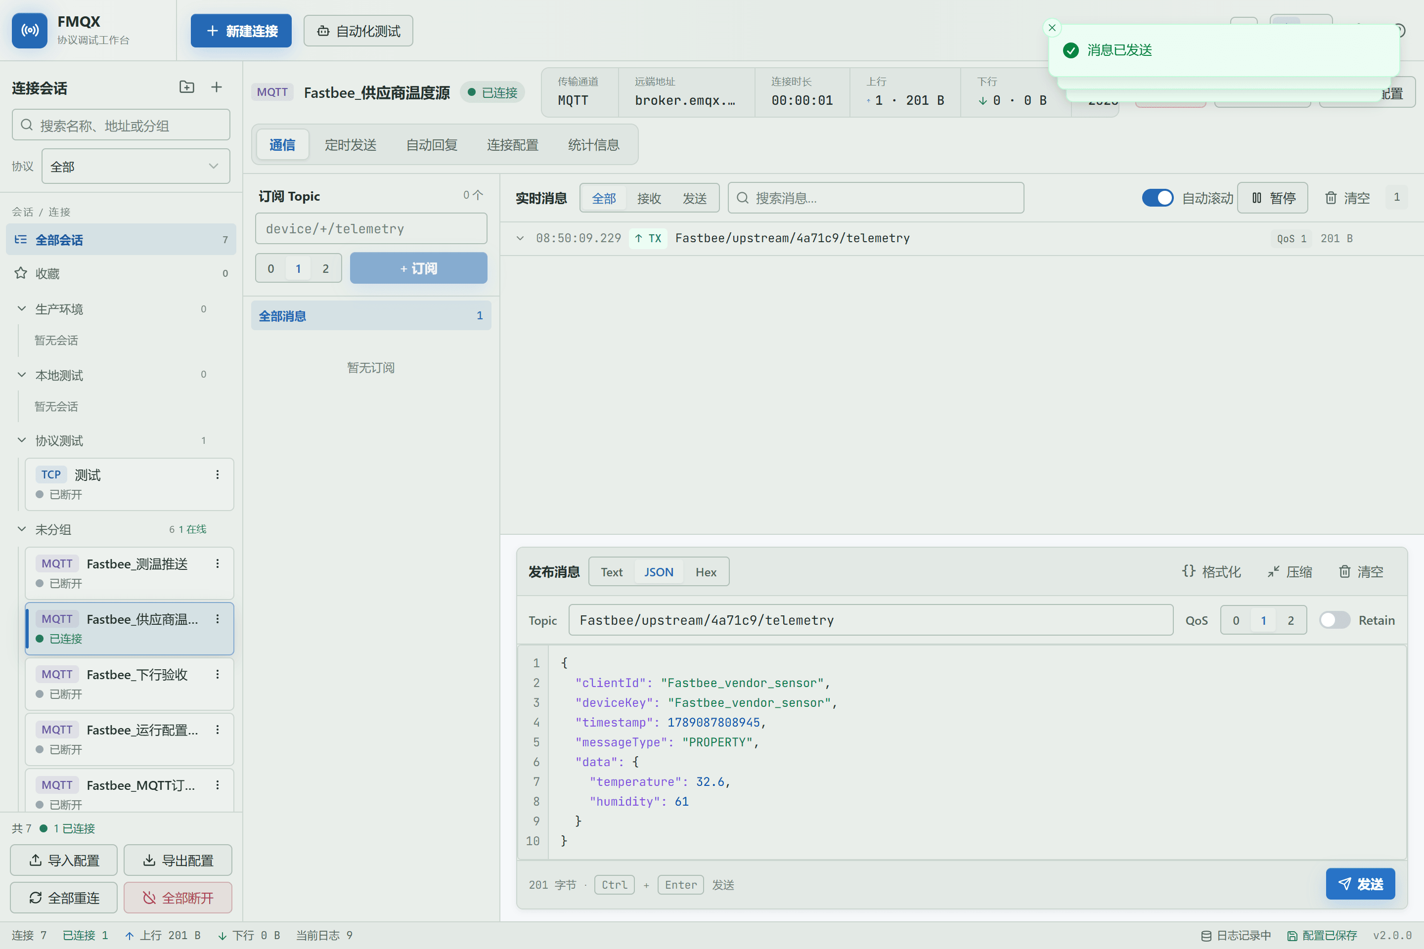1424x949 pixels.
Task: Click the FMQX logo icon
Action: pos(30,30)
